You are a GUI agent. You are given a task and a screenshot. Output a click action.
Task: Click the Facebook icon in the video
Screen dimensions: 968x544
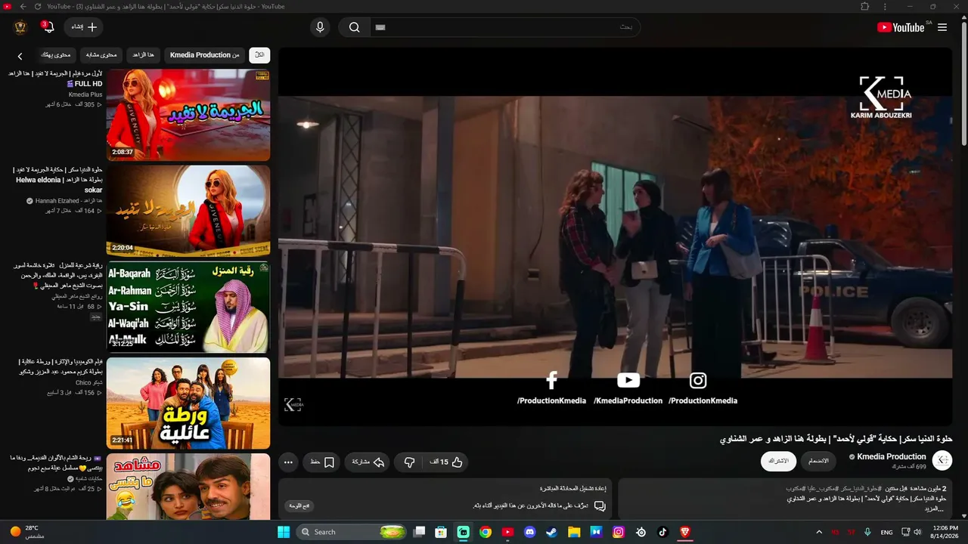(x=552, y=380)
